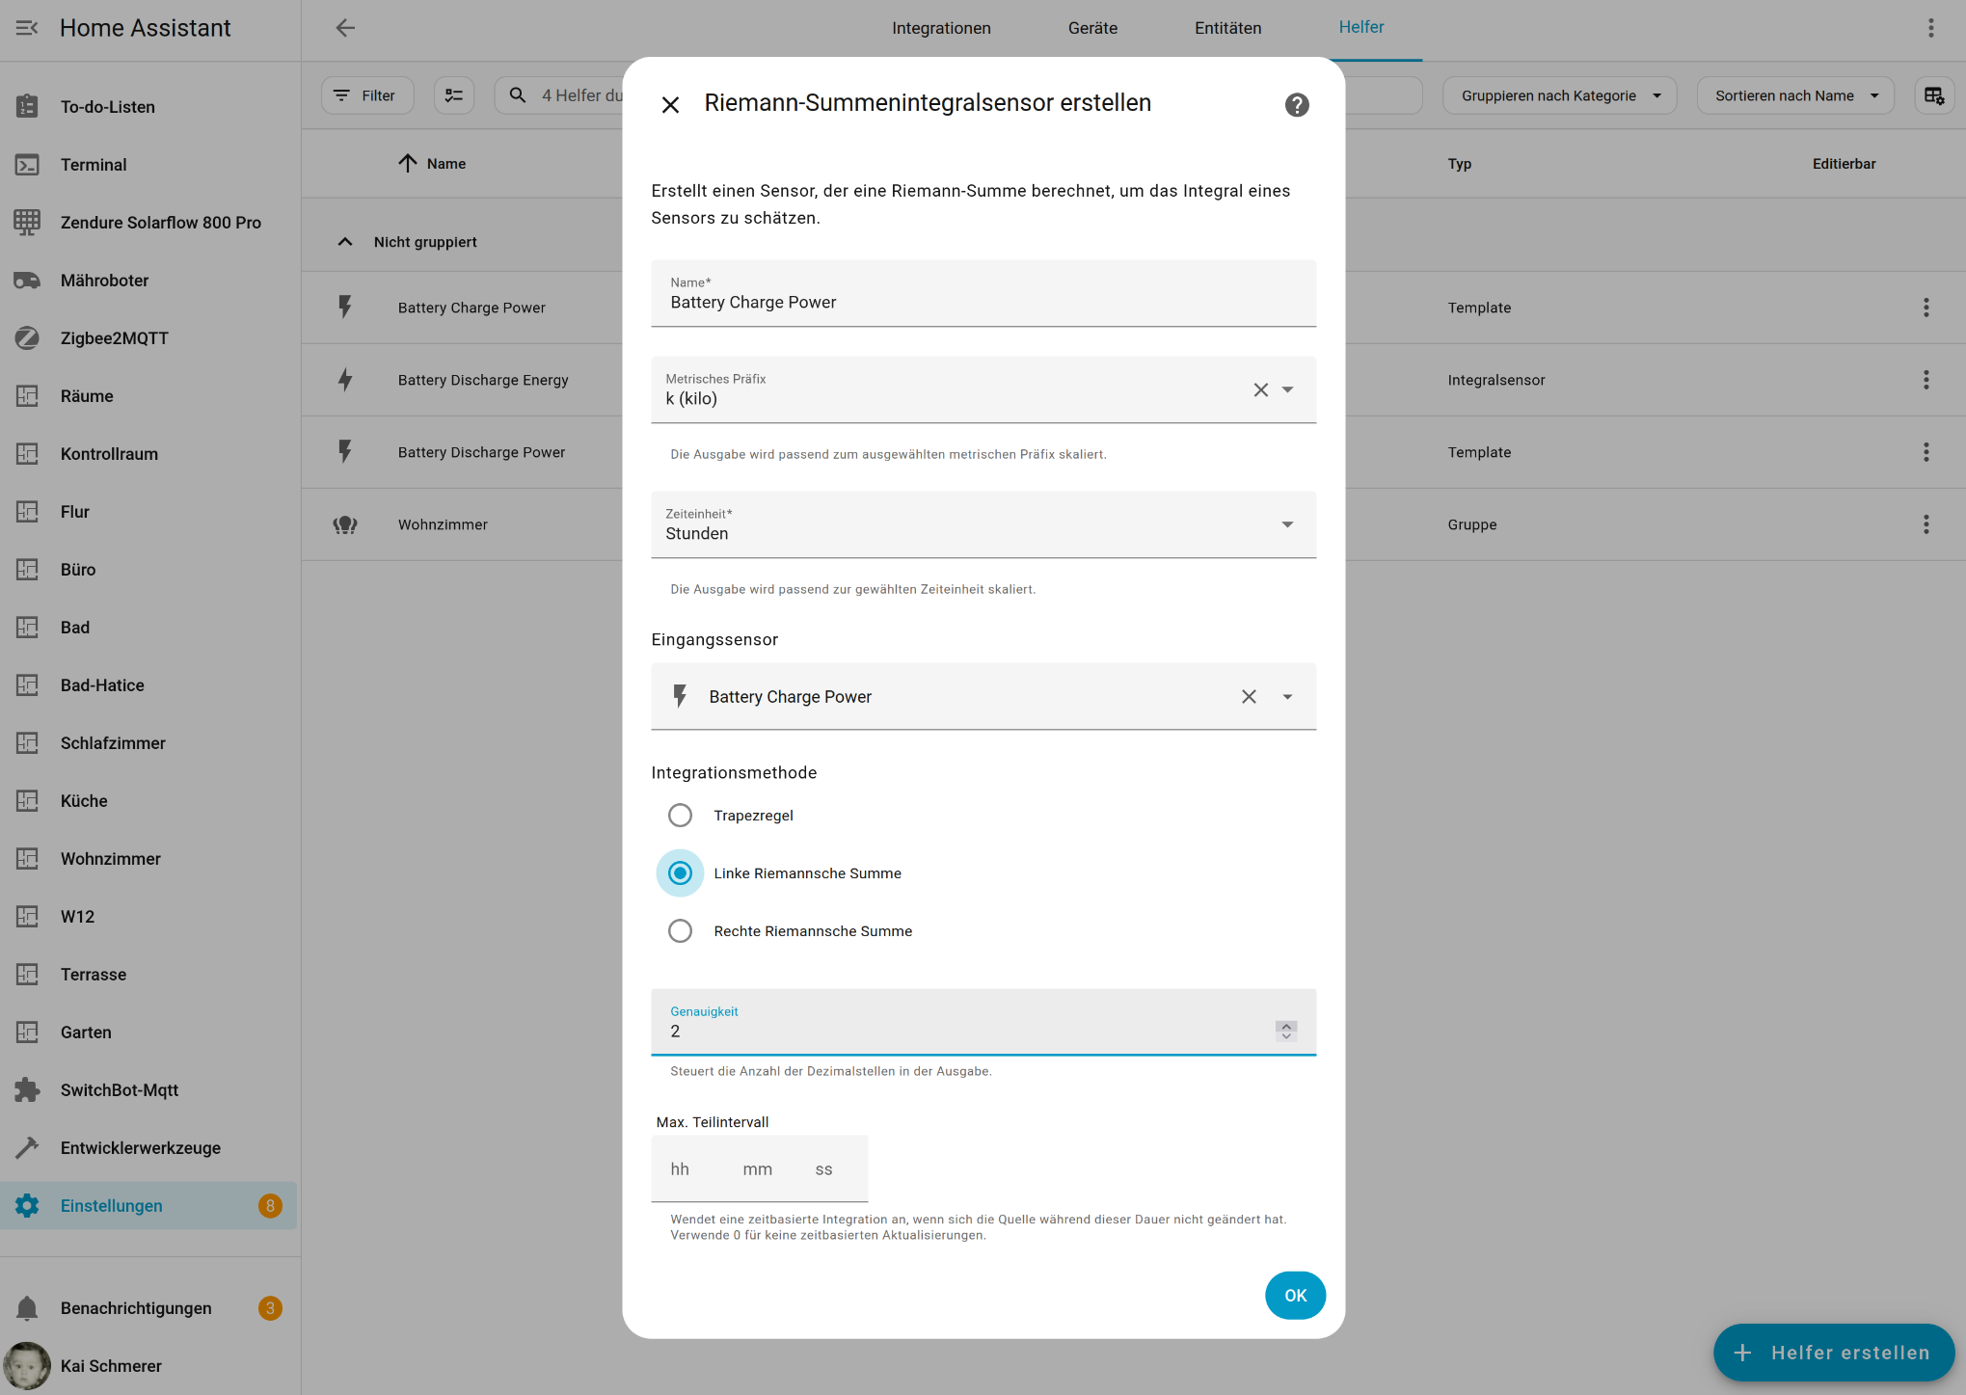Open Benachrichtigungen bell icon
The image size is (1966, 1395).
coord(27,1308)
